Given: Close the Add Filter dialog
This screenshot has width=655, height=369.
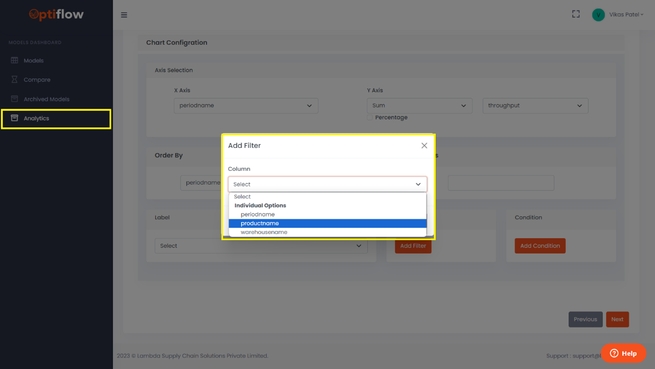Looking at the screenshot, I should pos(424,146).
